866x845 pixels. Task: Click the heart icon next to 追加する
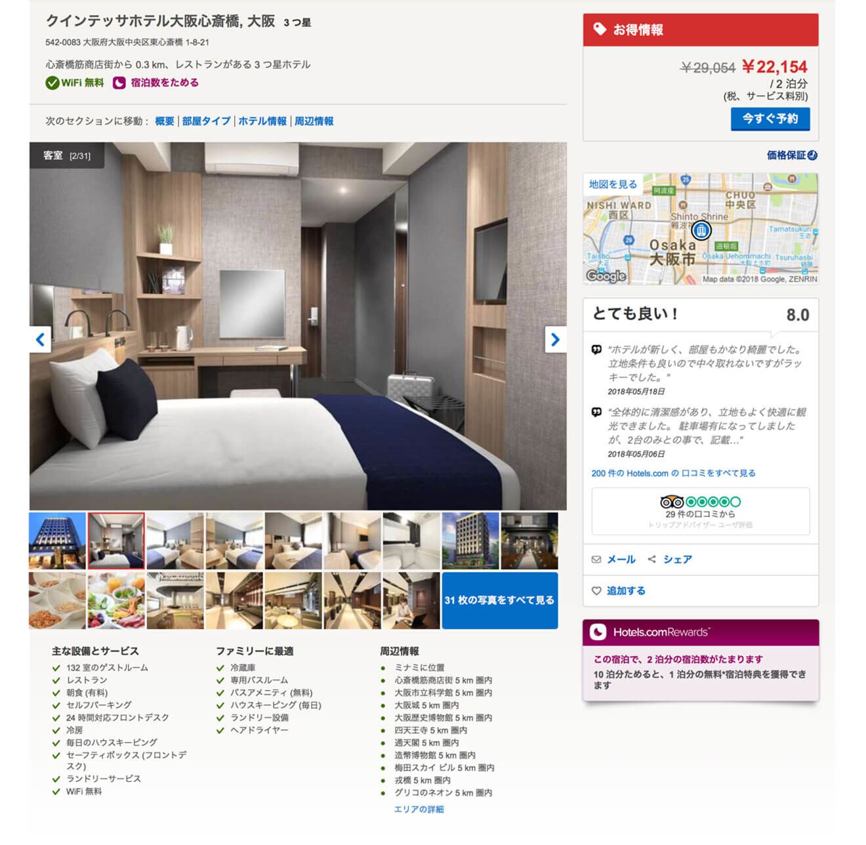[x=596, y=591]
